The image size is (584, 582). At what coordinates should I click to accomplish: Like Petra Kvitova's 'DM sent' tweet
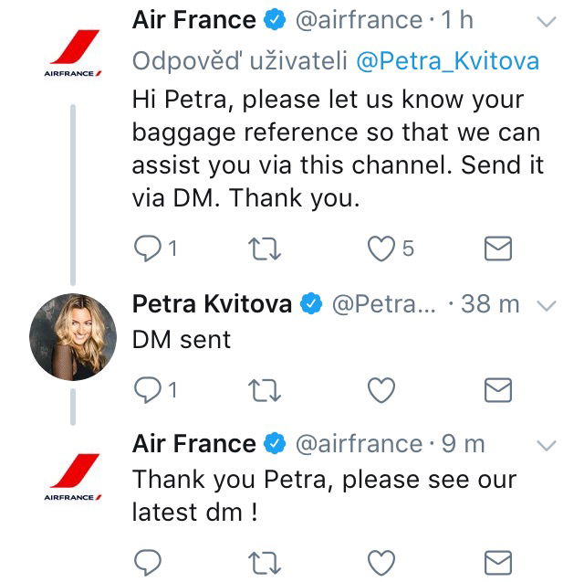381,390
